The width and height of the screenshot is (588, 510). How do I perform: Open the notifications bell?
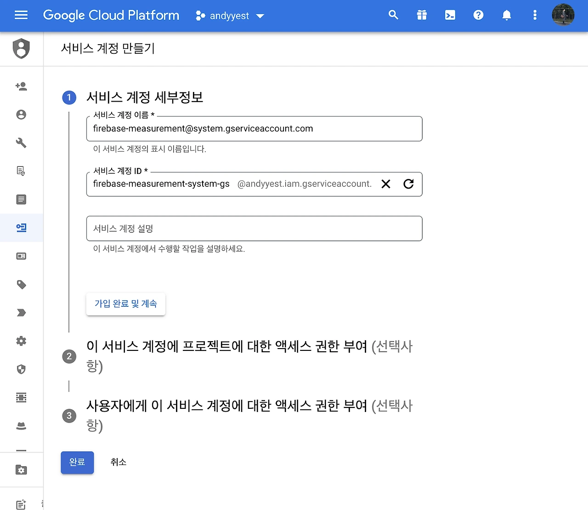[507, 15]
